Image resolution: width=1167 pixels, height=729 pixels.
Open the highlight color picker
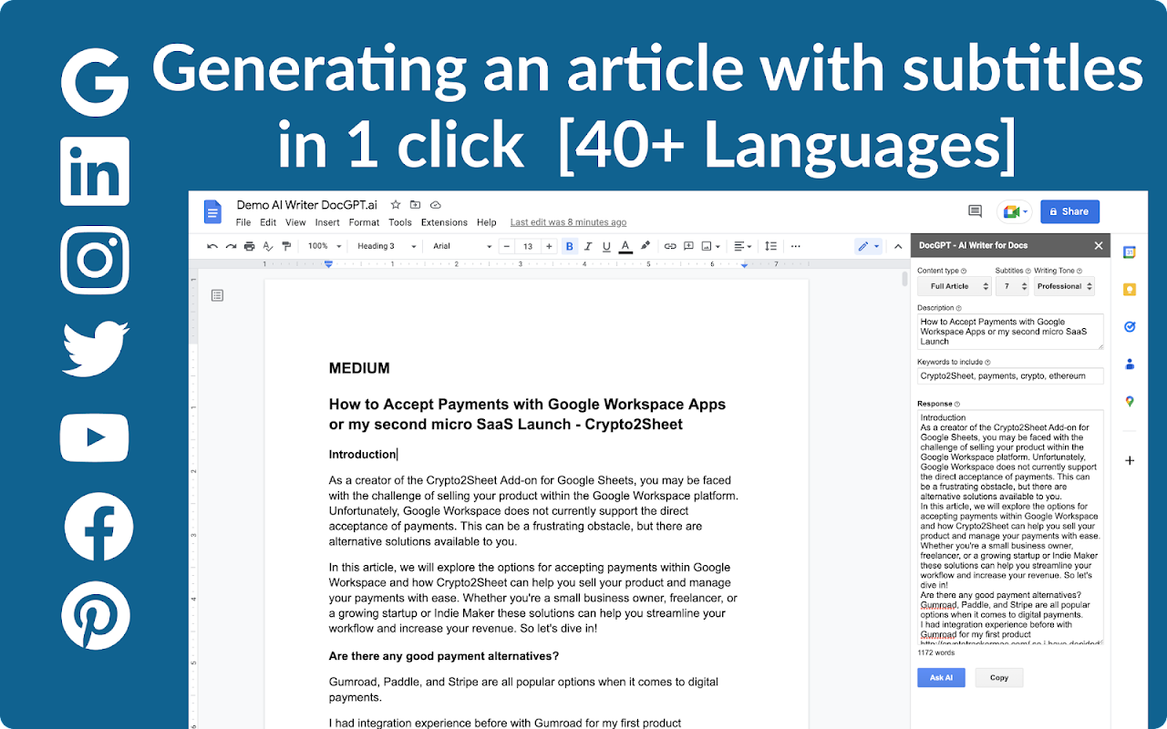click(x=645, y=246)
